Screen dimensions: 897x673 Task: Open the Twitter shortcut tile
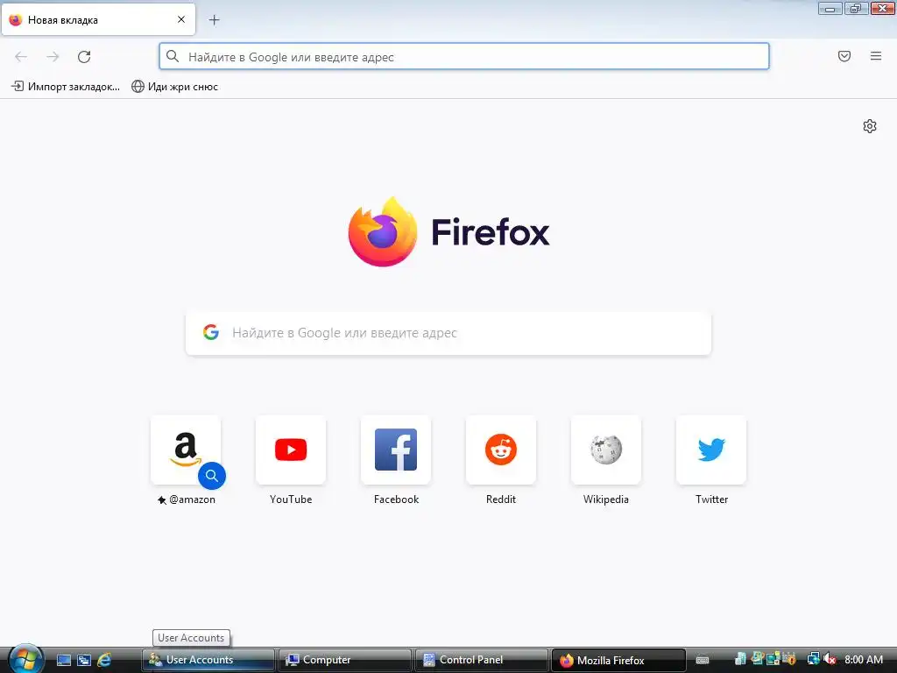coord(711,450)
